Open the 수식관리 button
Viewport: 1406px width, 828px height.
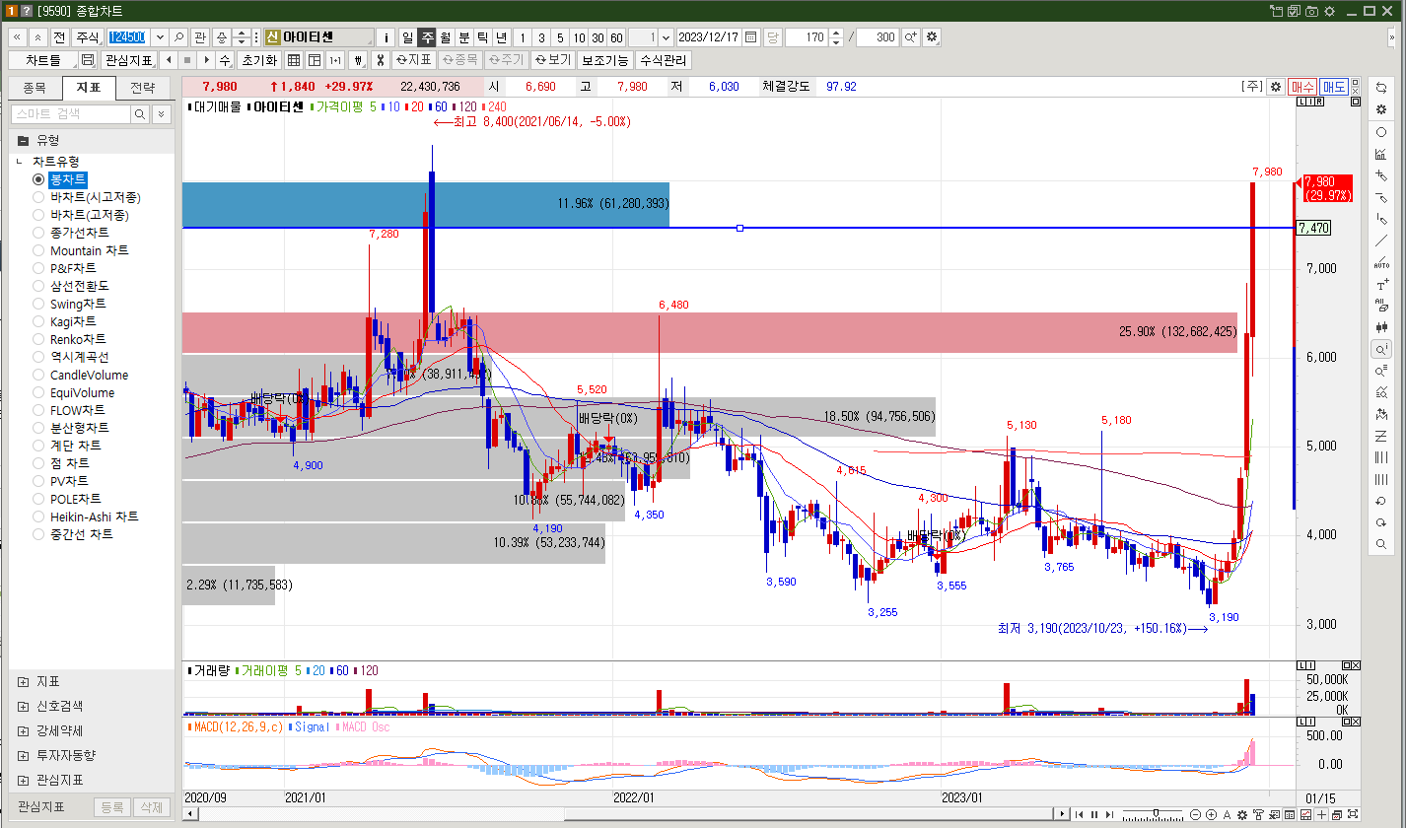pyautogui.click(x=663, y=60)
